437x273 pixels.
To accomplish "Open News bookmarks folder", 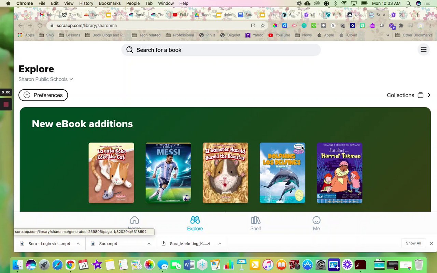I will [303, 35].
